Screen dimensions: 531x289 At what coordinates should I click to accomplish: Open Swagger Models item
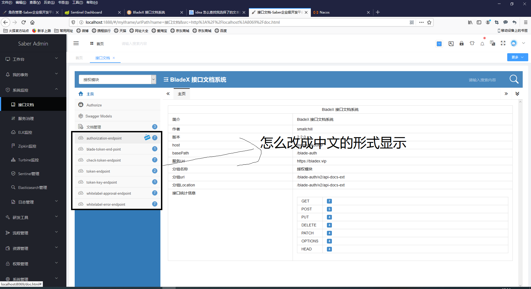118,116
